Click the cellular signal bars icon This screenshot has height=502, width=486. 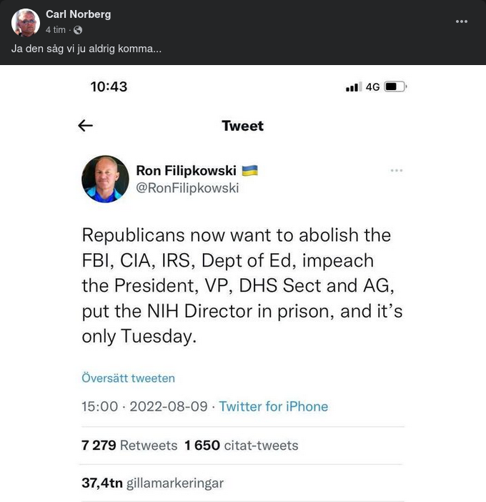pos(353,87)
